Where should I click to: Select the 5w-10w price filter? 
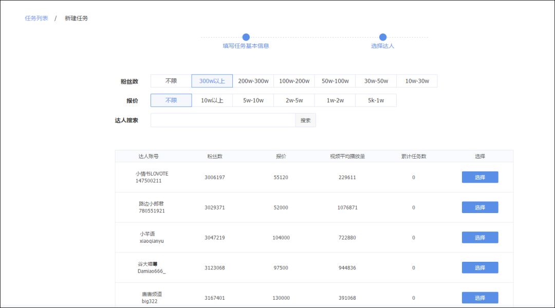coord(253,100)
